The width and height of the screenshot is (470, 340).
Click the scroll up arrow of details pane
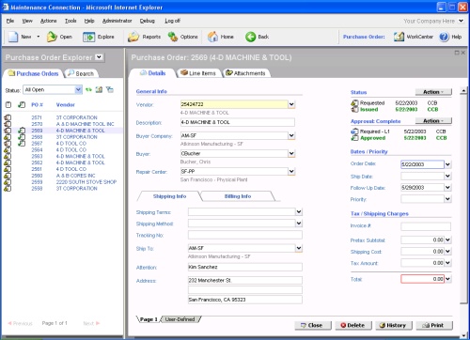tap(463, 91)
